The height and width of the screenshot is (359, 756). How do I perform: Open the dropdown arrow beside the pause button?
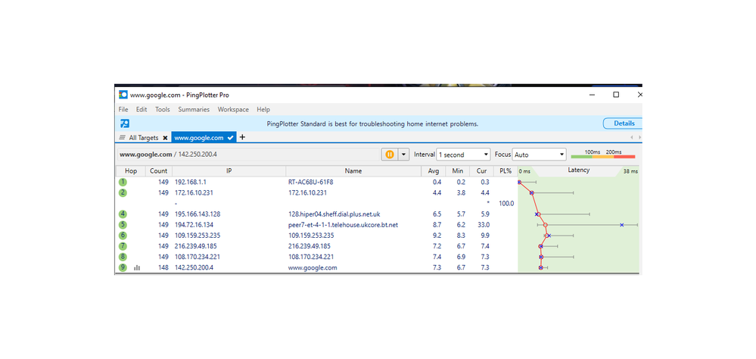(403, 155)
